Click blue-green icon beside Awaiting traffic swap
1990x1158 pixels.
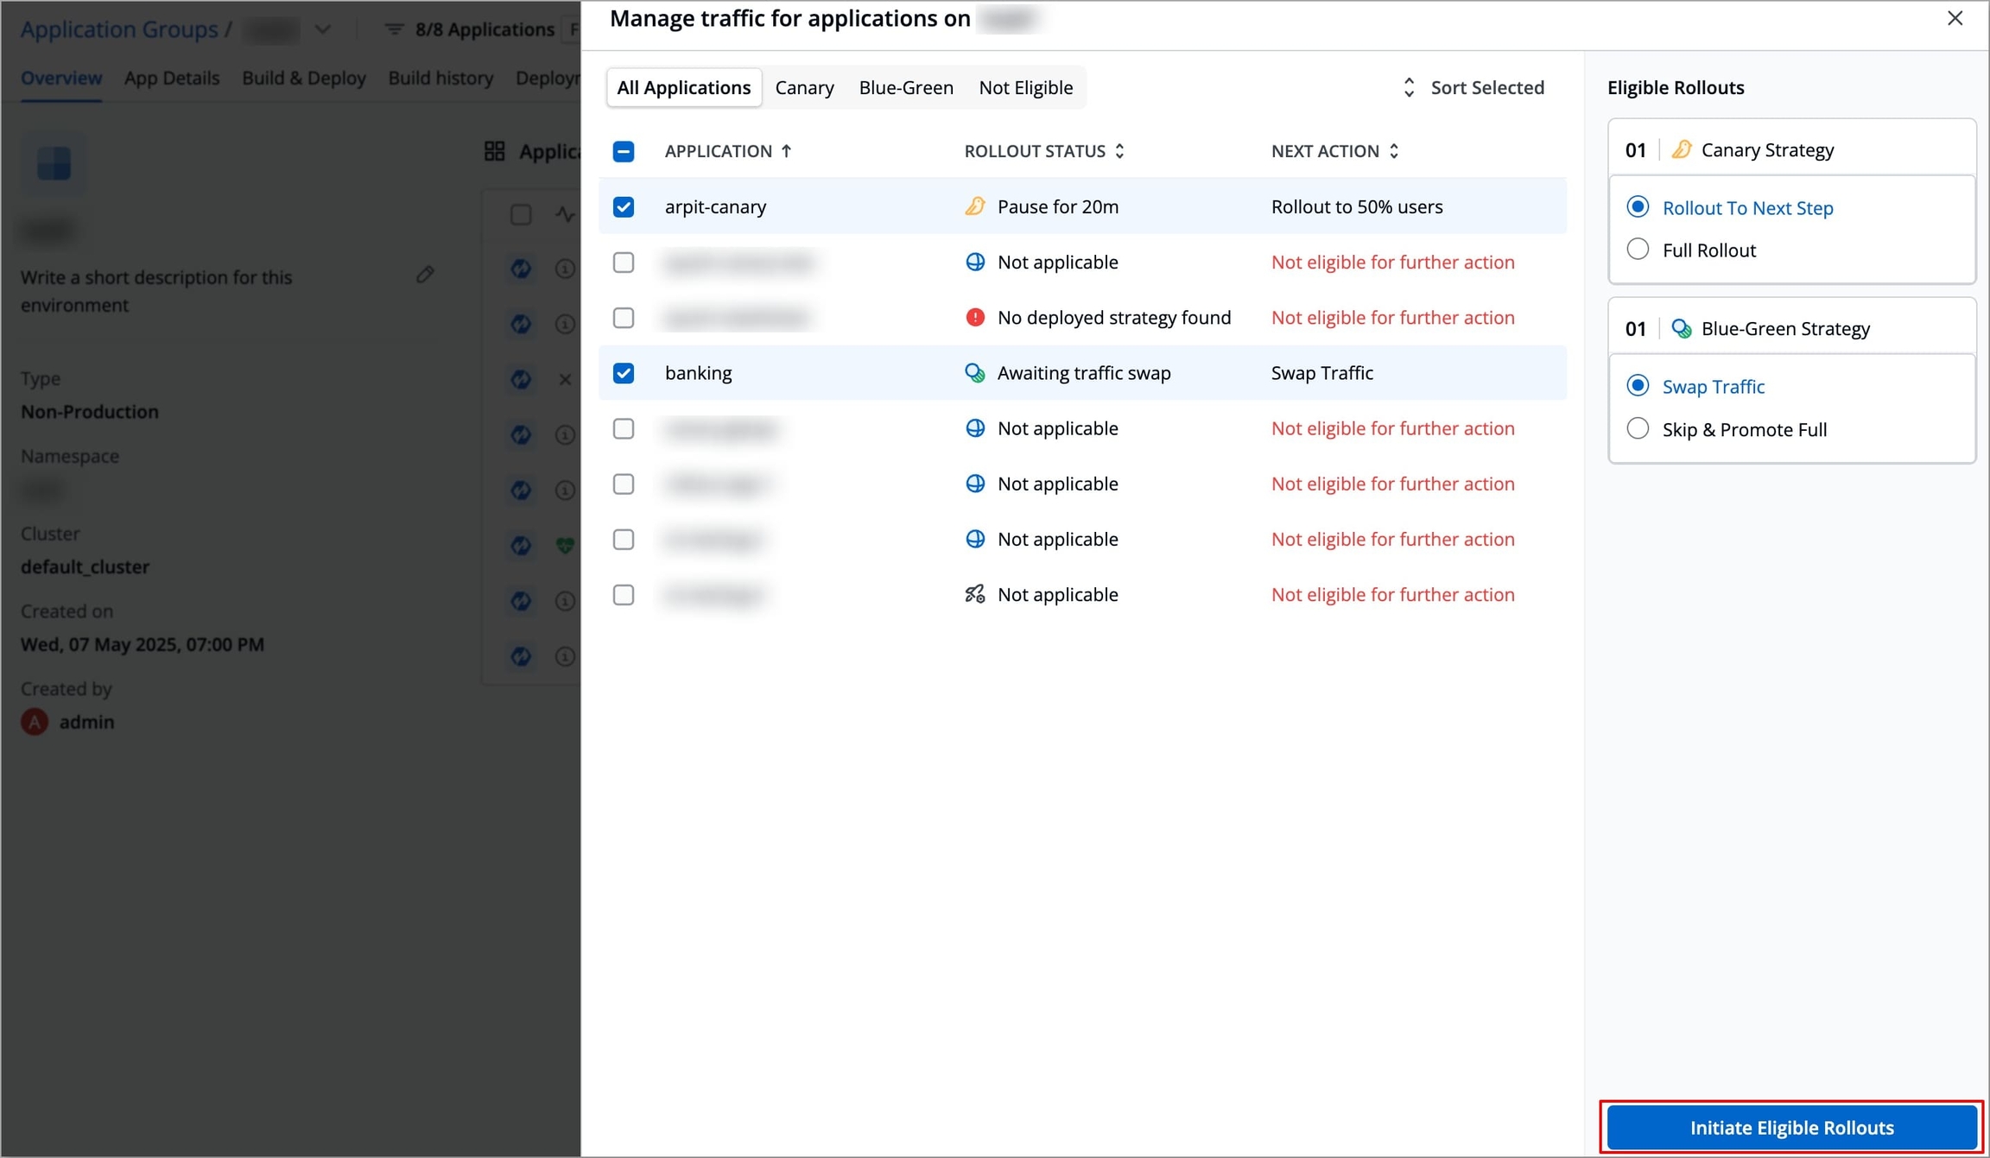(x=974, y=373)
